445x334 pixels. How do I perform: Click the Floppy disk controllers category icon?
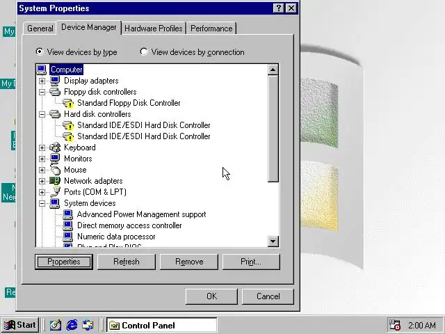[55, 92]
